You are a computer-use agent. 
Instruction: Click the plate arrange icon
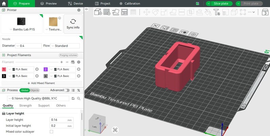(x=174, y=30)
